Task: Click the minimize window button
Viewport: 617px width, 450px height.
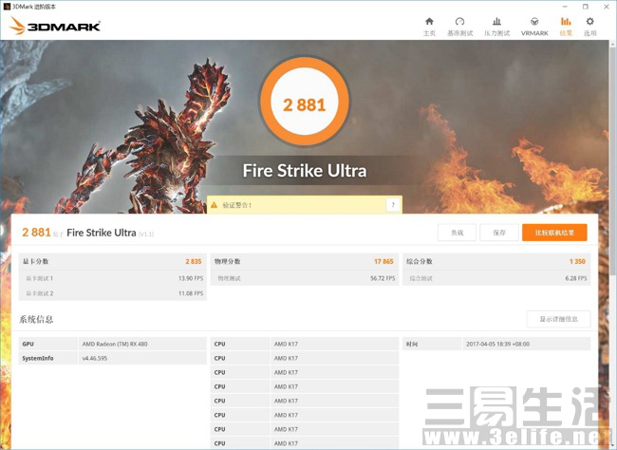Action: [x=565, y=7]
